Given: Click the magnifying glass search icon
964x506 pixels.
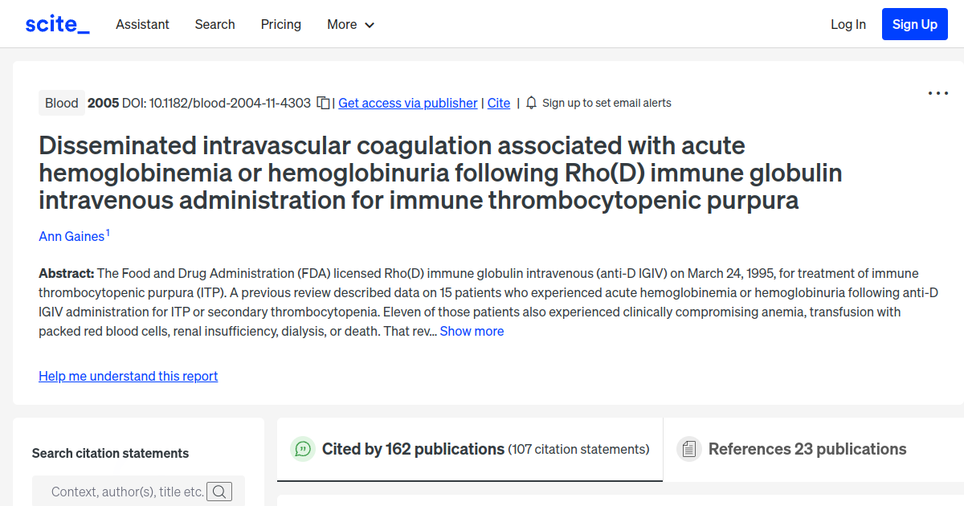Looking at the screenshot, I should coord(219,491).
